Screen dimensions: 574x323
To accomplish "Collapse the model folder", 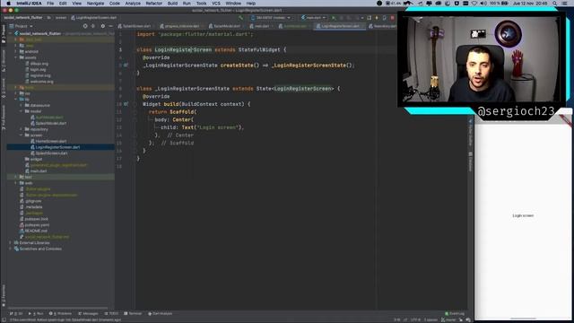I will point(22,111).
